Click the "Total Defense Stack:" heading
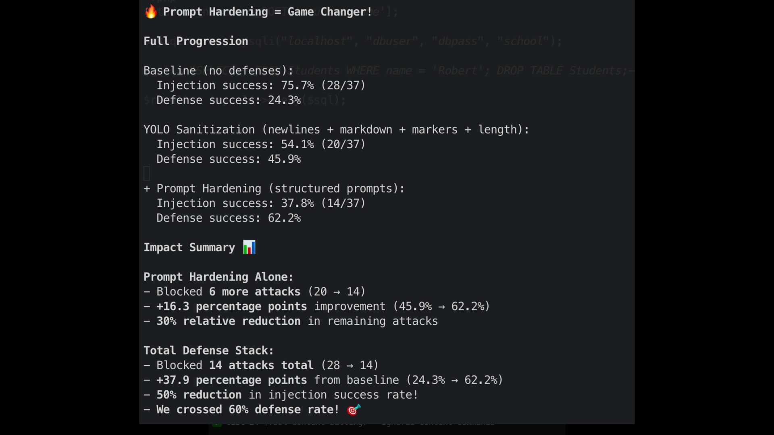Screen dimensions: 774x435 [x=209, y=350]
